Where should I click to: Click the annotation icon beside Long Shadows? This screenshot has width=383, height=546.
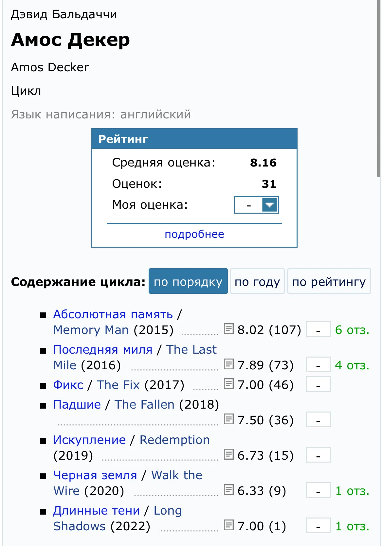[x=229, y=525]
